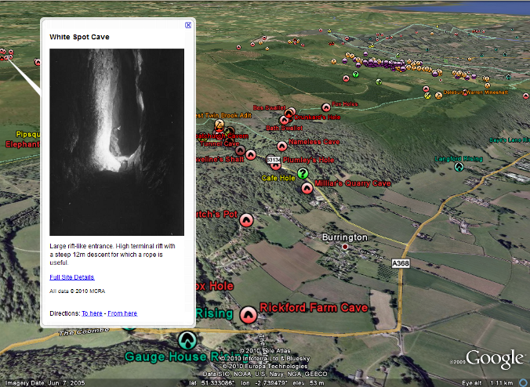Close the White Spot Cave balloon
Screen dimensions: 530x387
(x=187, y=25)
